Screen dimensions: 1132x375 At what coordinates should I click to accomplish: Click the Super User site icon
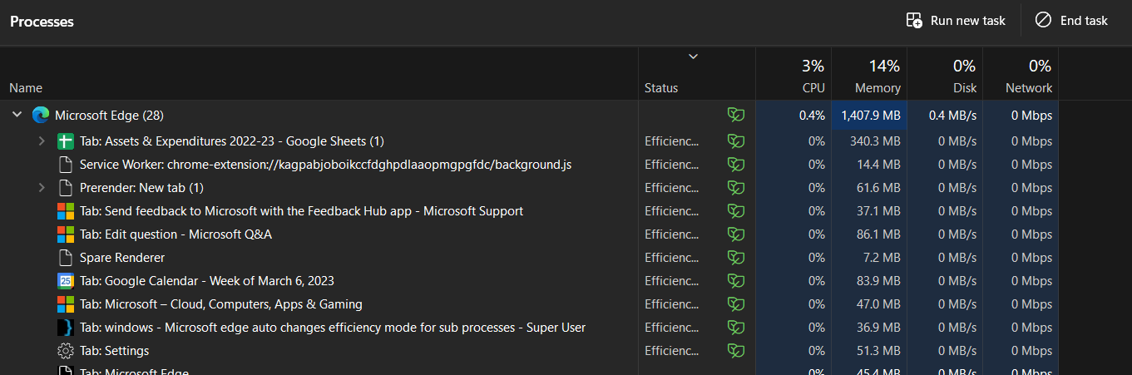[66, 328]
